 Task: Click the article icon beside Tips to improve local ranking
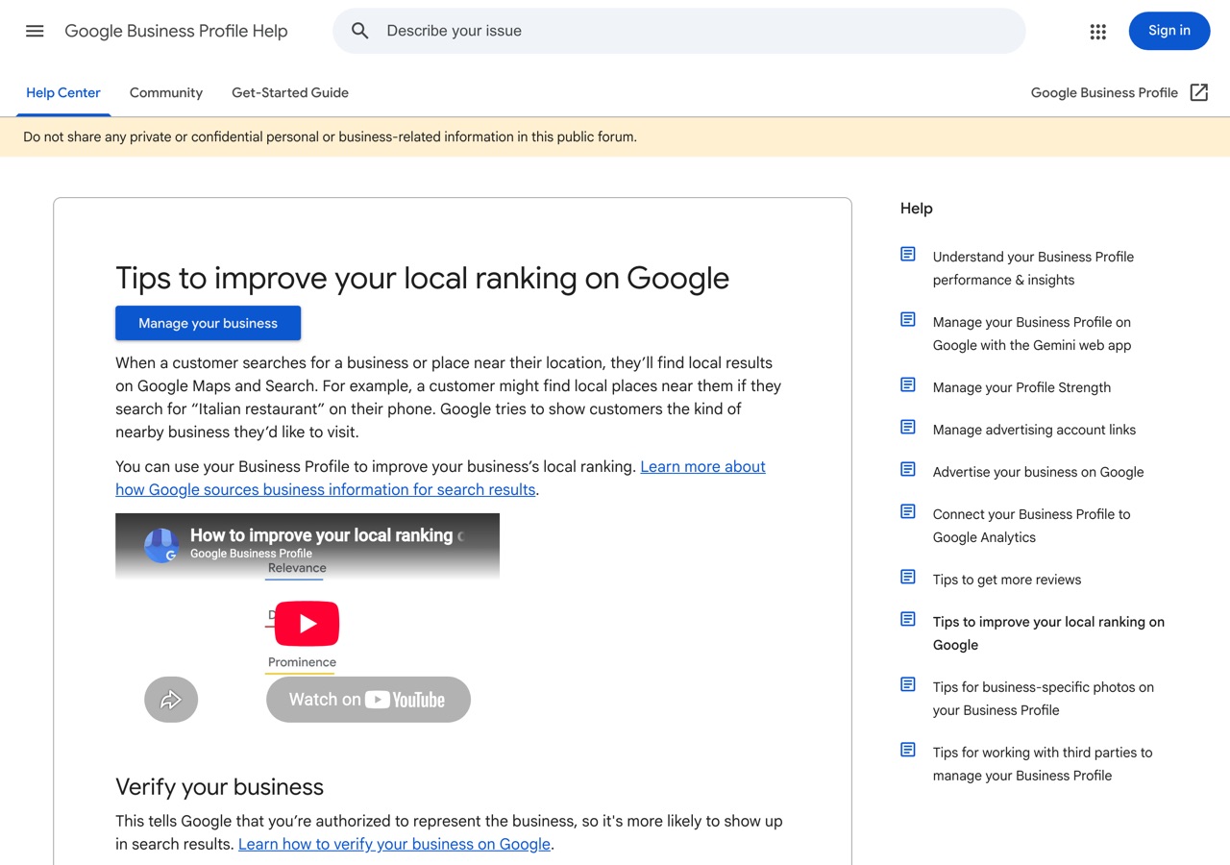[x=908, y=619]
